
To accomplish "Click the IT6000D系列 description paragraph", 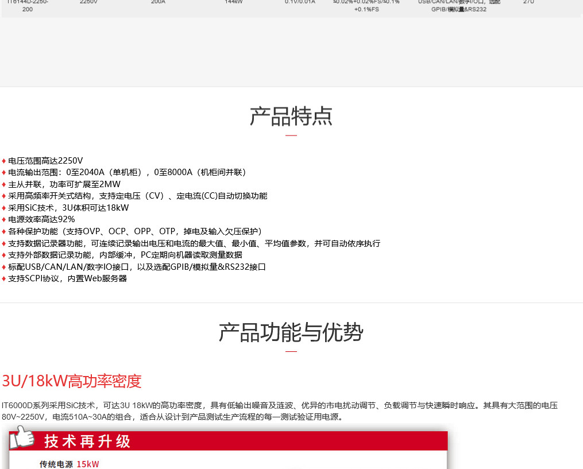I will (x=280, y=411).
